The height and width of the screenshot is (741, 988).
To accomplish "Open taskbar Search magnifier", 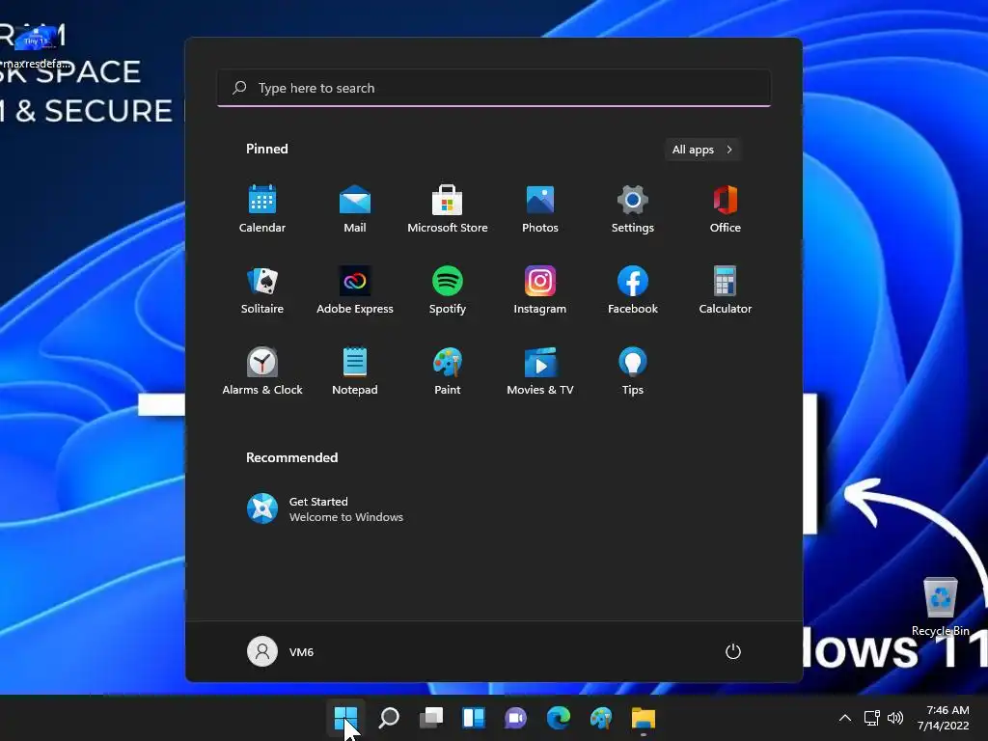I will 389,718.
